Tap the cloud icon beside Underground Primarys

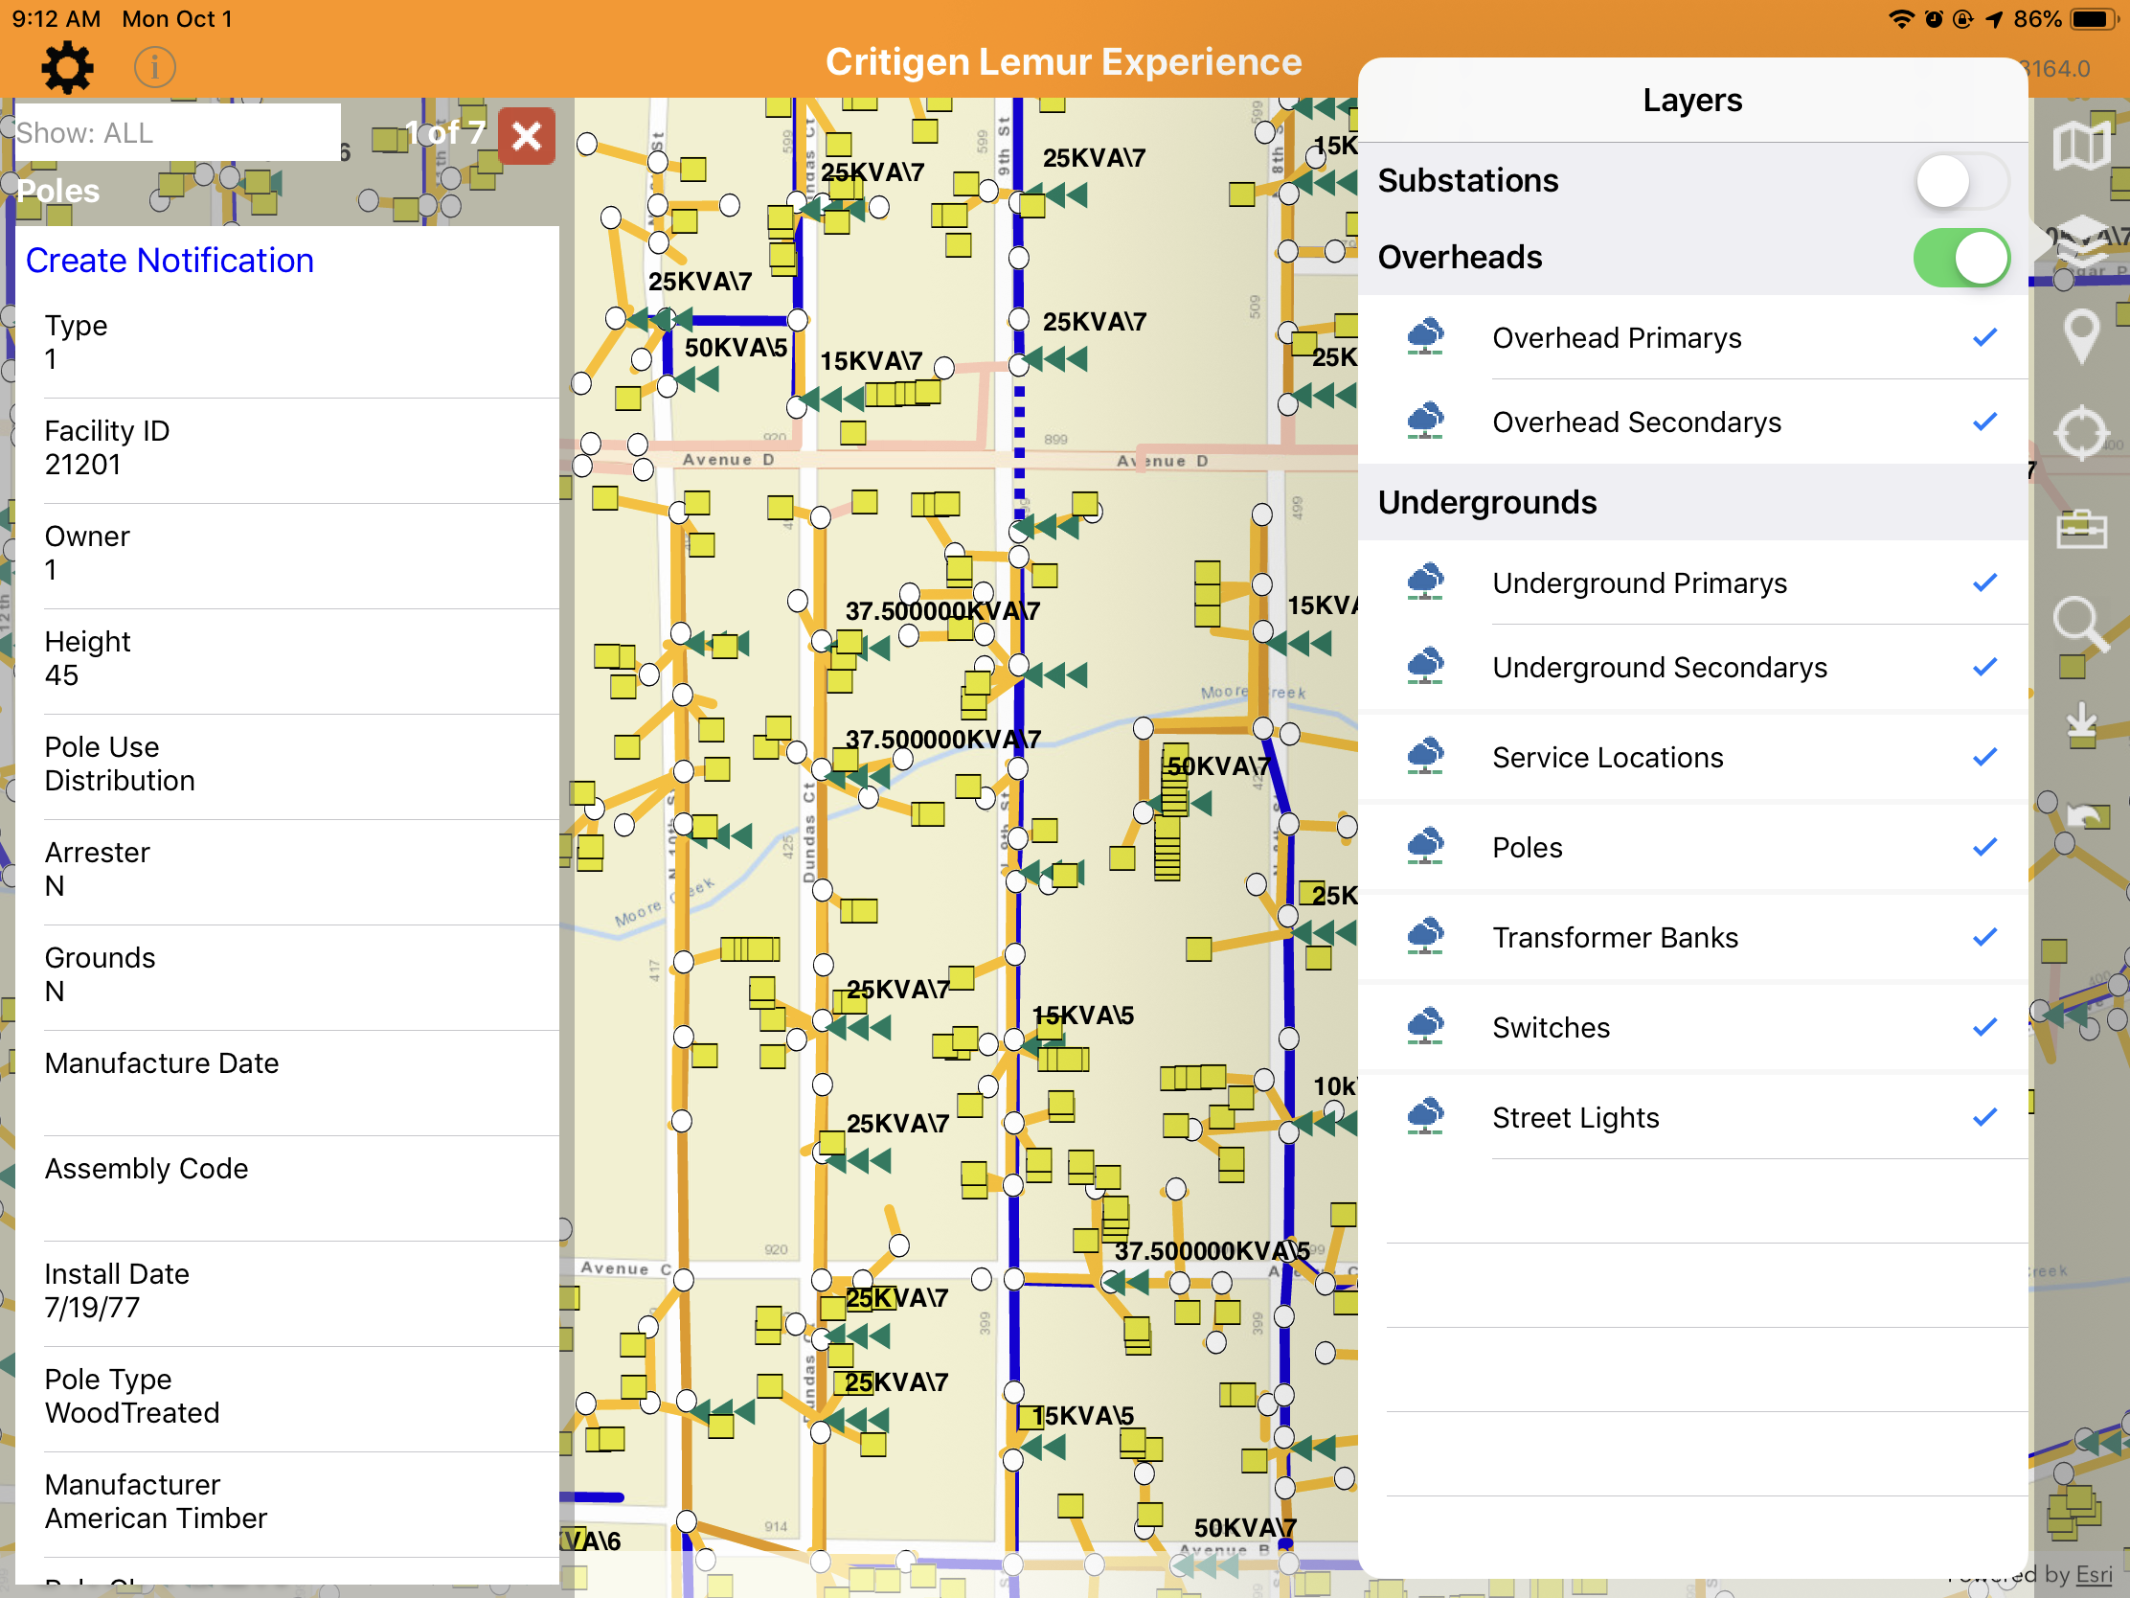coord(1425,582)
